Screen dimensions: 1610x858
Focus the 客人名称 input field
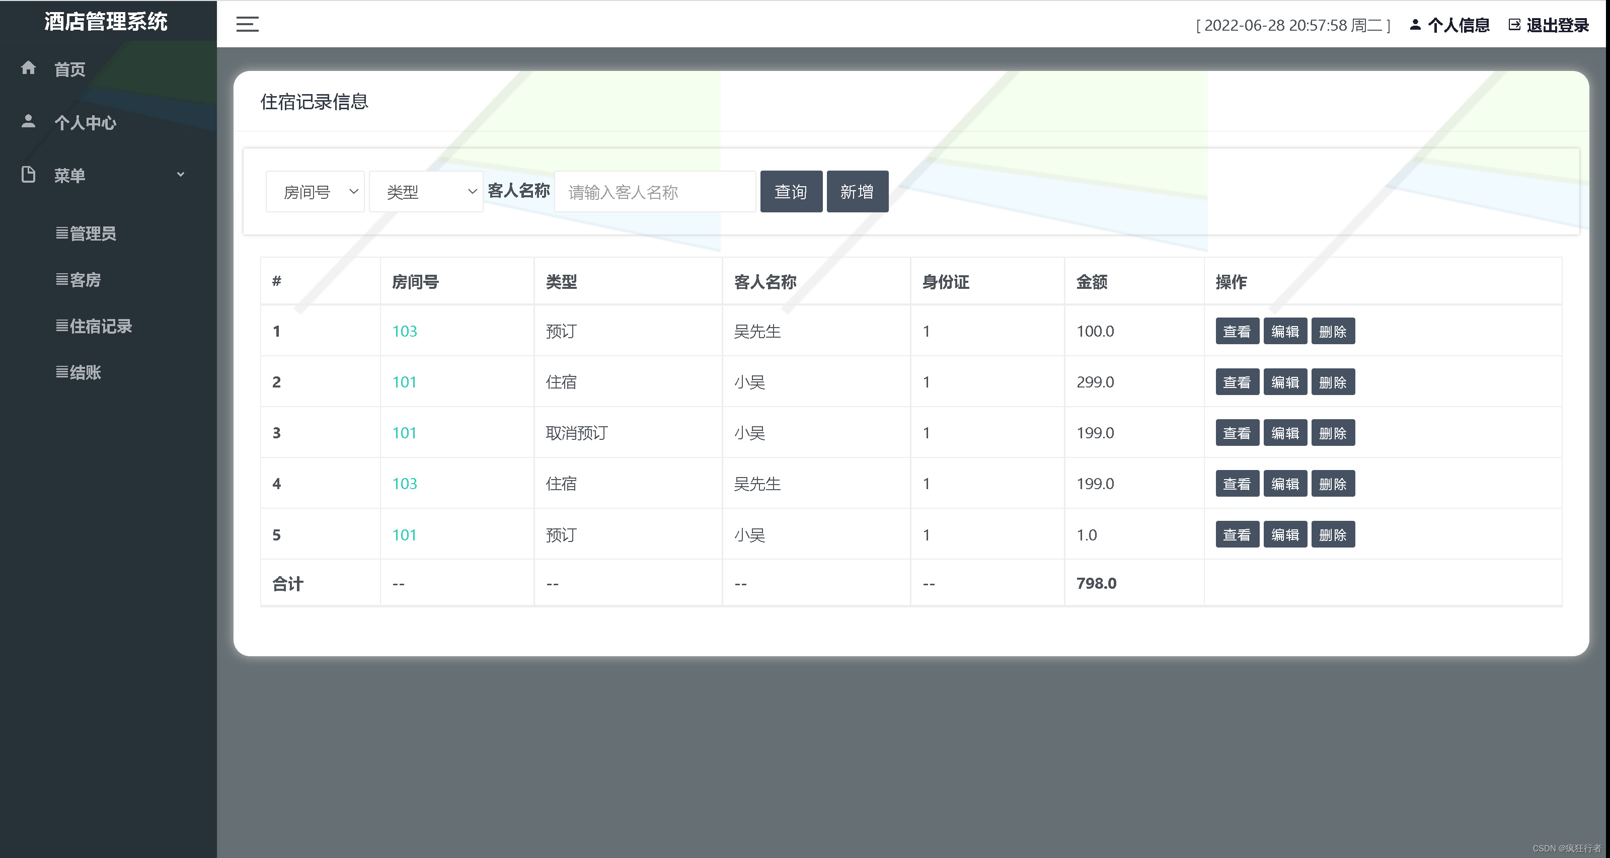coord(655,192)
